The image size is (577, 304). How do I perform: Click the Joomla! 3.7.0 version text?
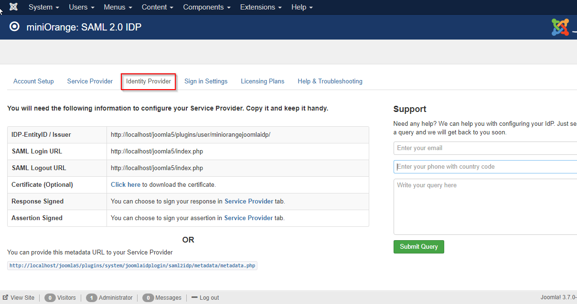click(558, 297)
